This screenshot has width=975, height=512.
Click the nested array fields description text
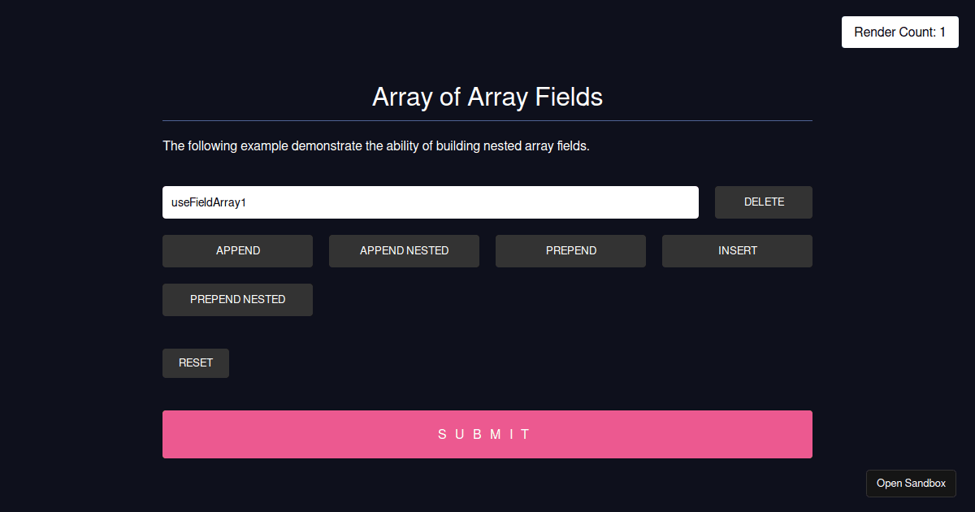pos(376,146)
